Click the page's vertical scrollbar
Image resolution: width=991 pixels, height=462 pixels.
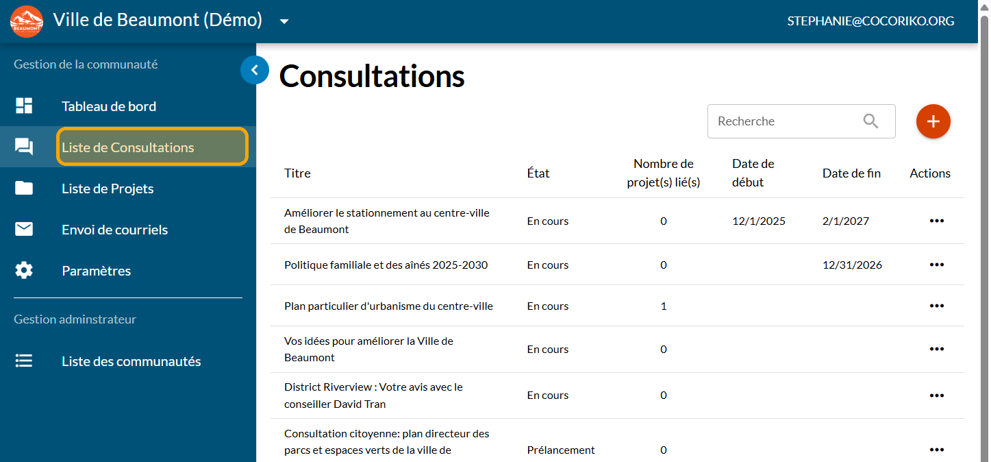click(x=984, y=206)
